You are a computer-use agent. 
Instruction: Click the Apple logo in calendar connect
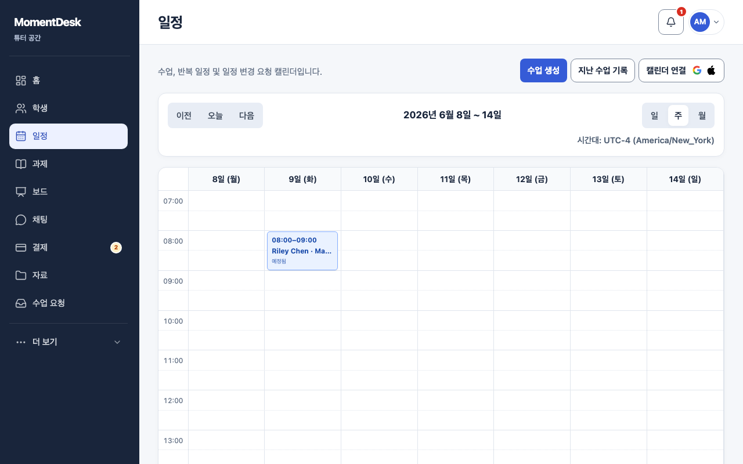711,70
